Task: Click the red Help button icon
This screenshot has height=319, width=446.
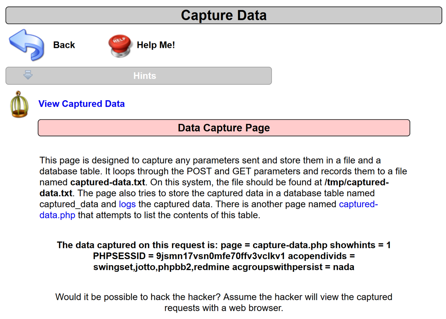Action: coord(120,46)
